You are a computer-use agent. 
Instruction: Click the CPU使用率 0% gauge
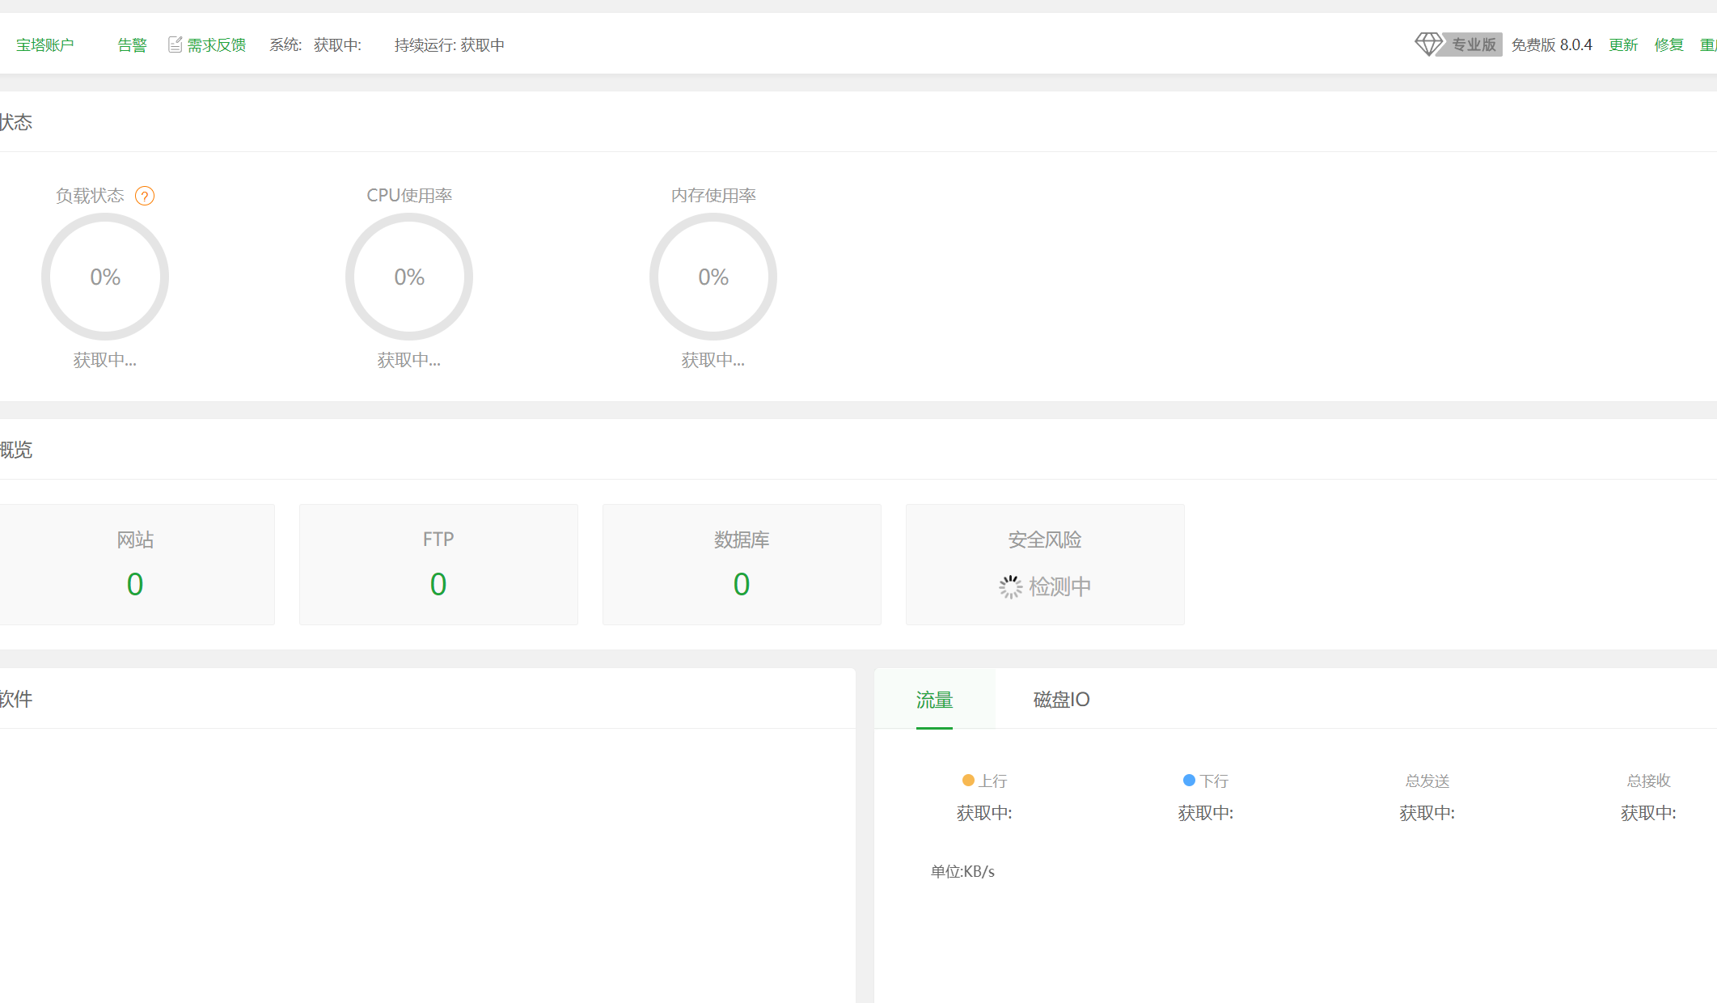click(x=409, y=277)
